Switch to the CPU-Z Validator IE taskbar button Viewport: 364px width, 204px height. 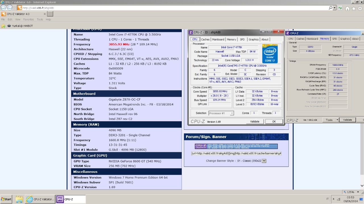(40, 199)
